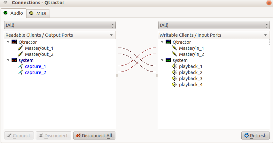Click the Master/out_1 jack plug icon
This screenshot has width=273, height=143.
[20, 48]
